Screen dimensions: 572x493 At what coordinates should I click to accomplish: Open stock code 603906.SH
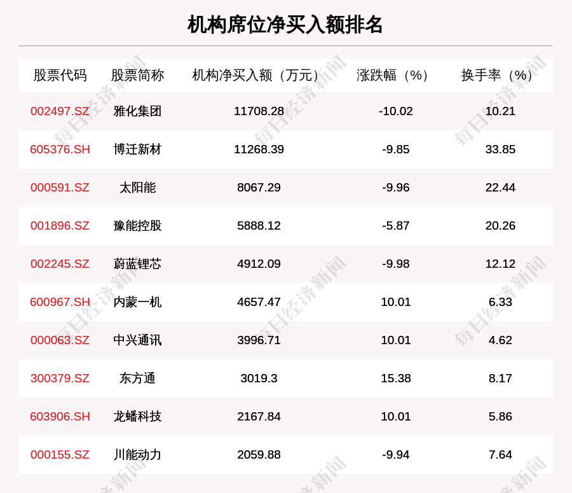(60, 416)
